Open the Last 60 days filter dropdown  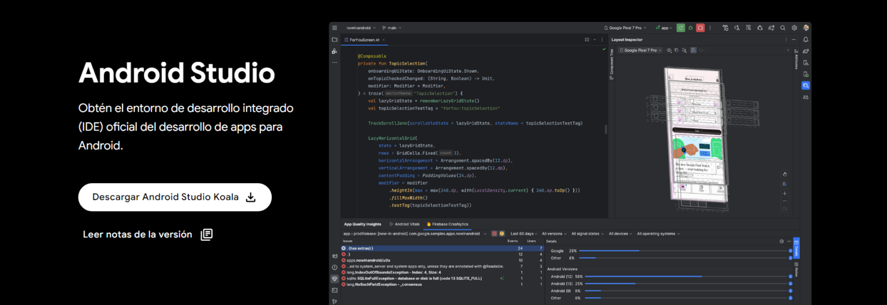(x=524, y=233)
